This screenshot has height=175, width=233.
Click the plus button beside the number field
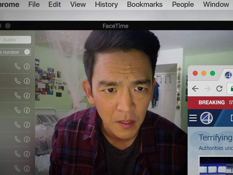[x=27, y=52]
